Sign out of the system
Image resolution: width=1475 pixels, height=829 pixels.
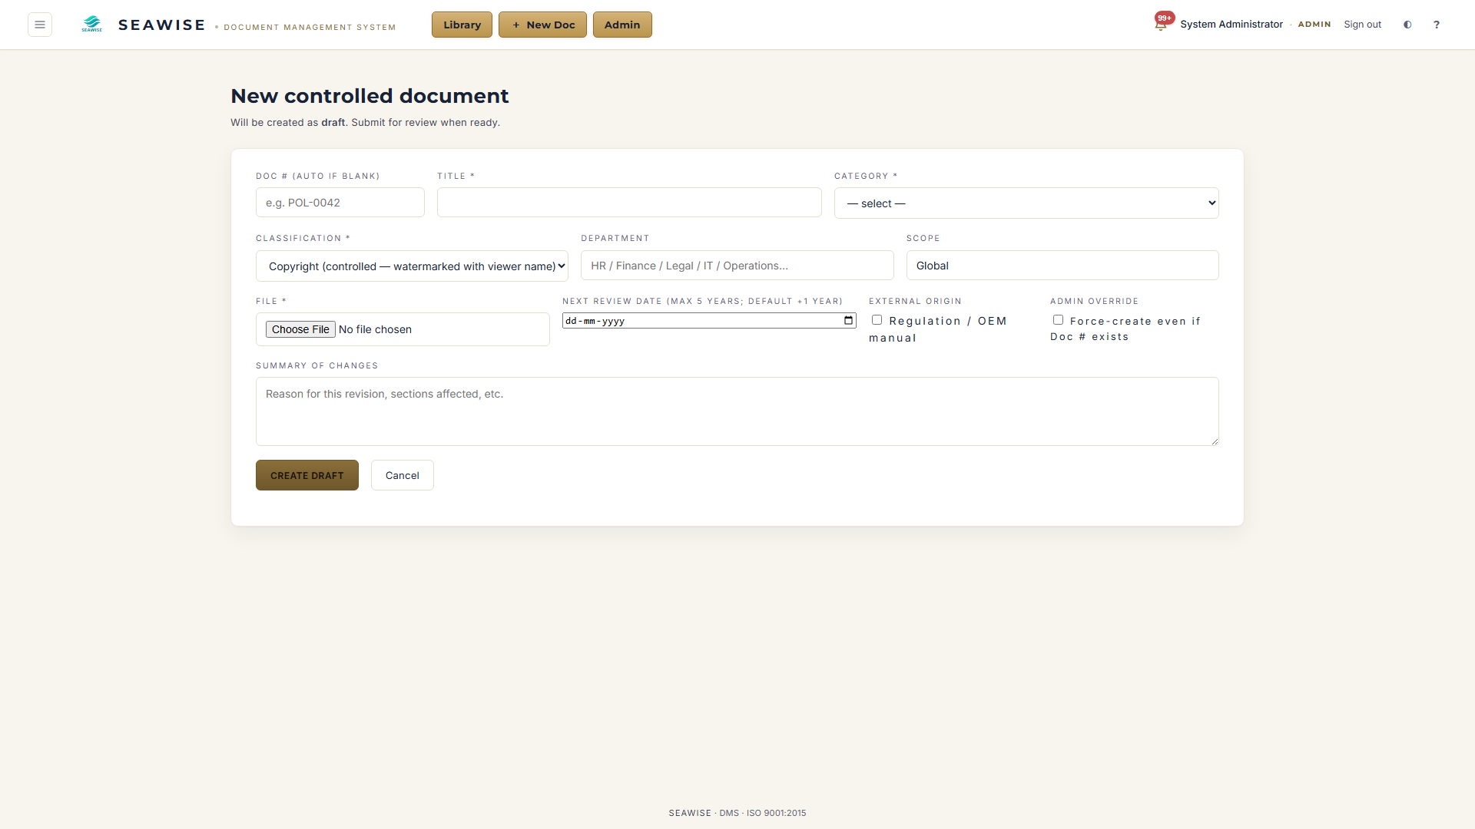(1362, 25)
